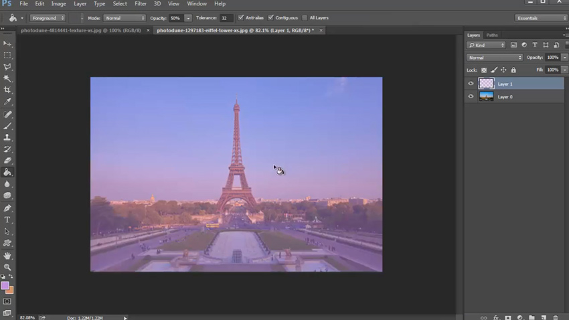Select the Move tool

click(x=7, y=44)
